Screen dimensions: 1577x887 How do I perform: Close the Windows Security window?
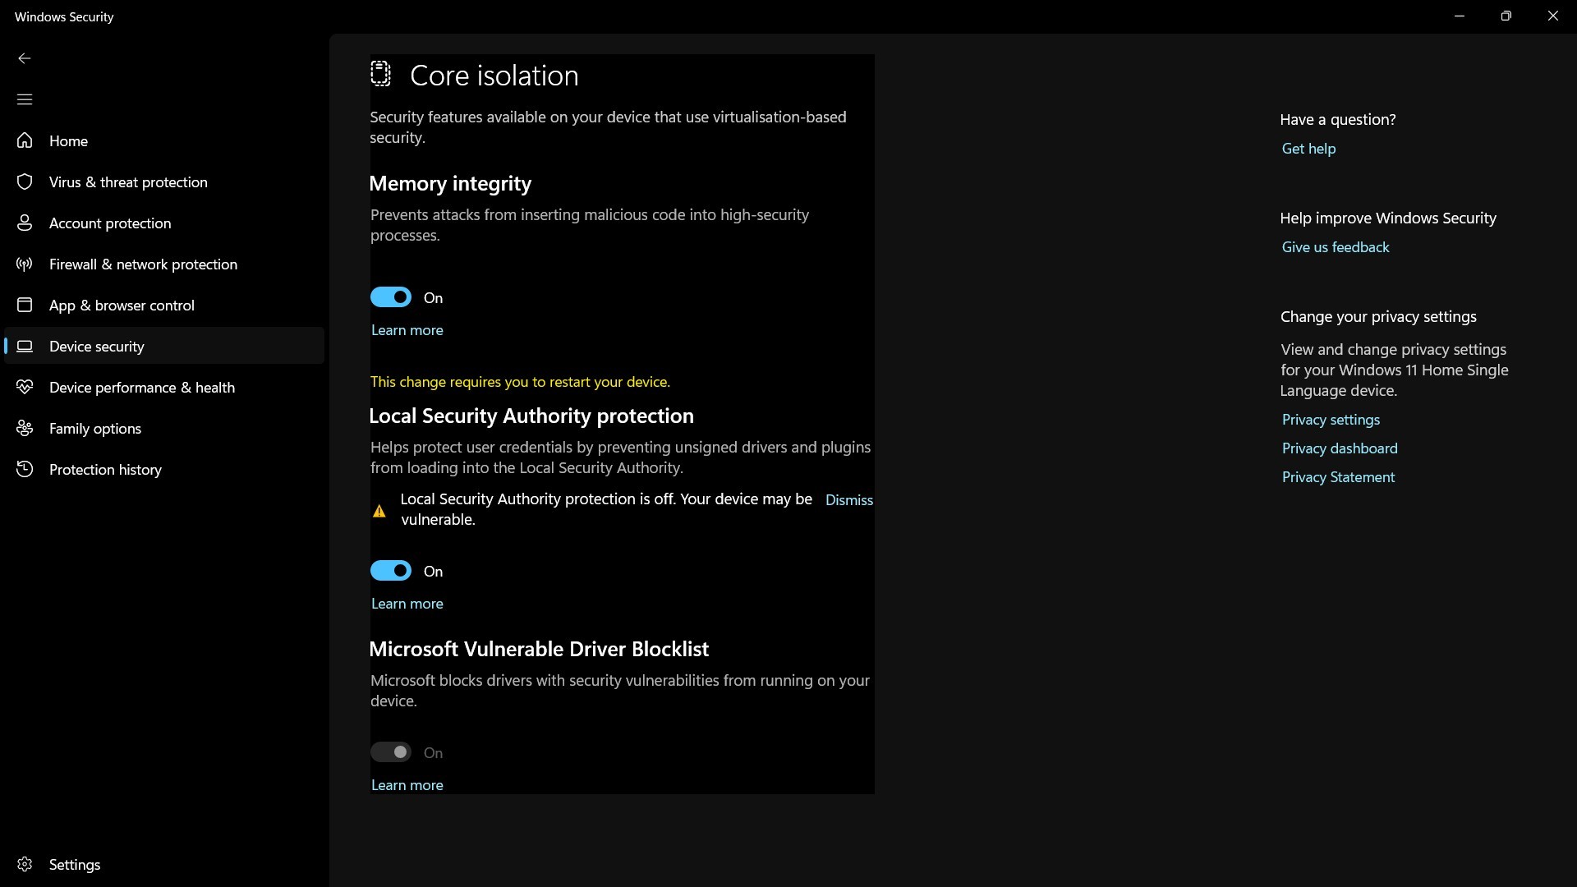[x=1552, y=16]
